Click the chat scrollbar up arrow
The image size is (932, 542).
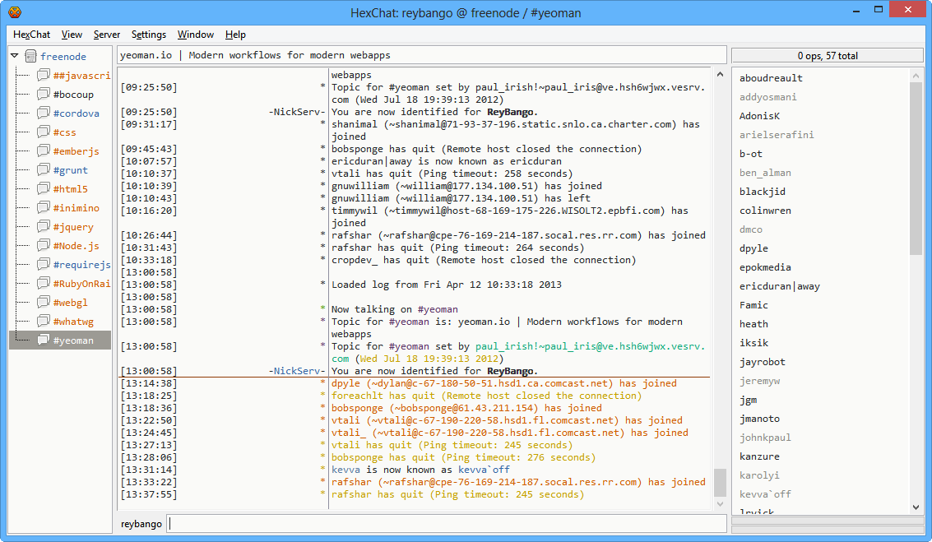(x=720, y=74)
